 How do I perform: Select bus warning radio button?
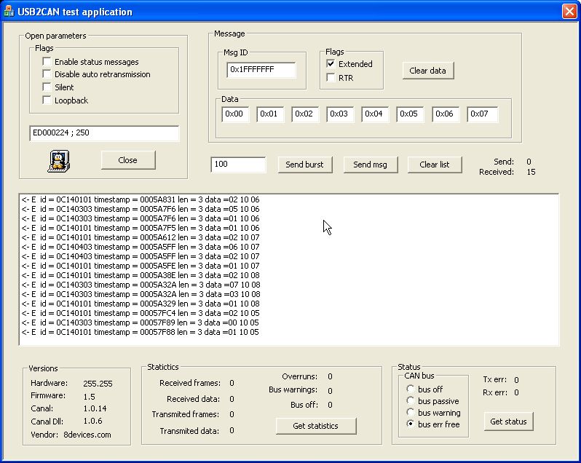(x=411, y=413)
